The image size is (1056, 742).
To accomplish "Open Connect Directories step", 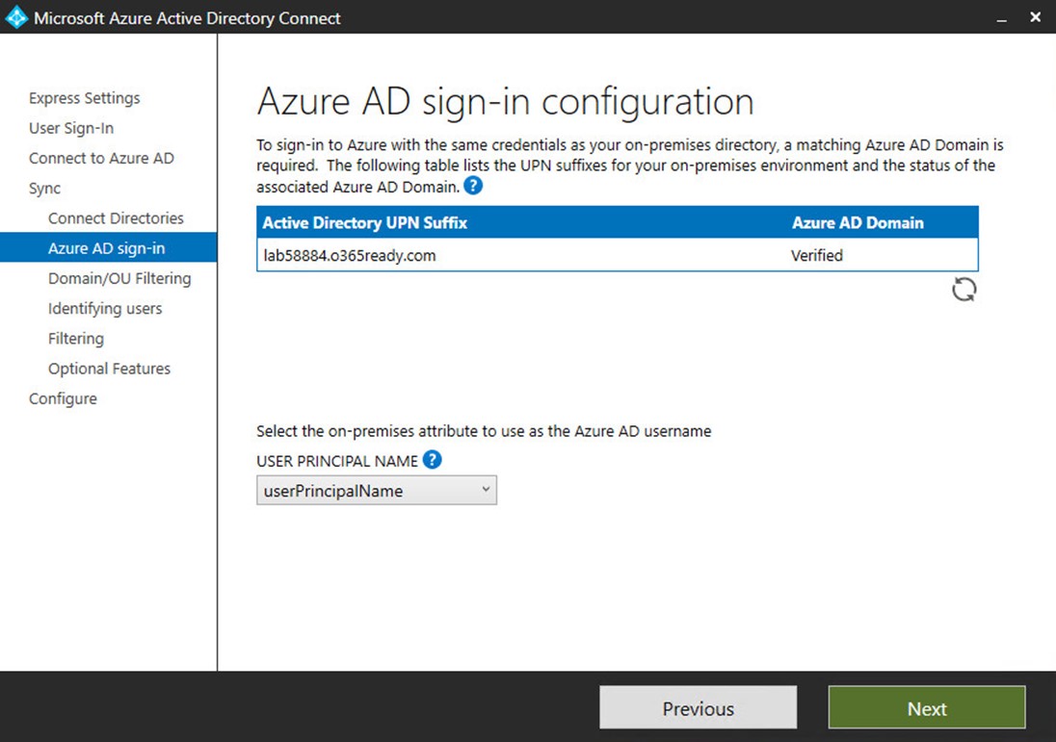I will (116, 217).
